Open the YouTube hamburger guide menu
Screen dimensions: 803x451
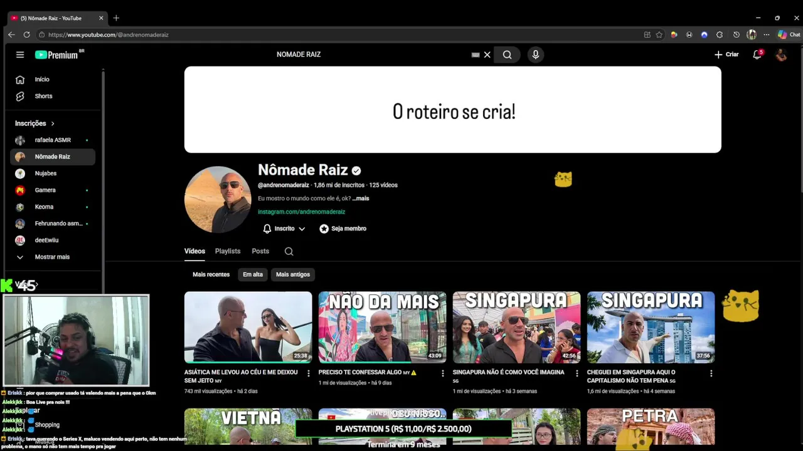20,54
